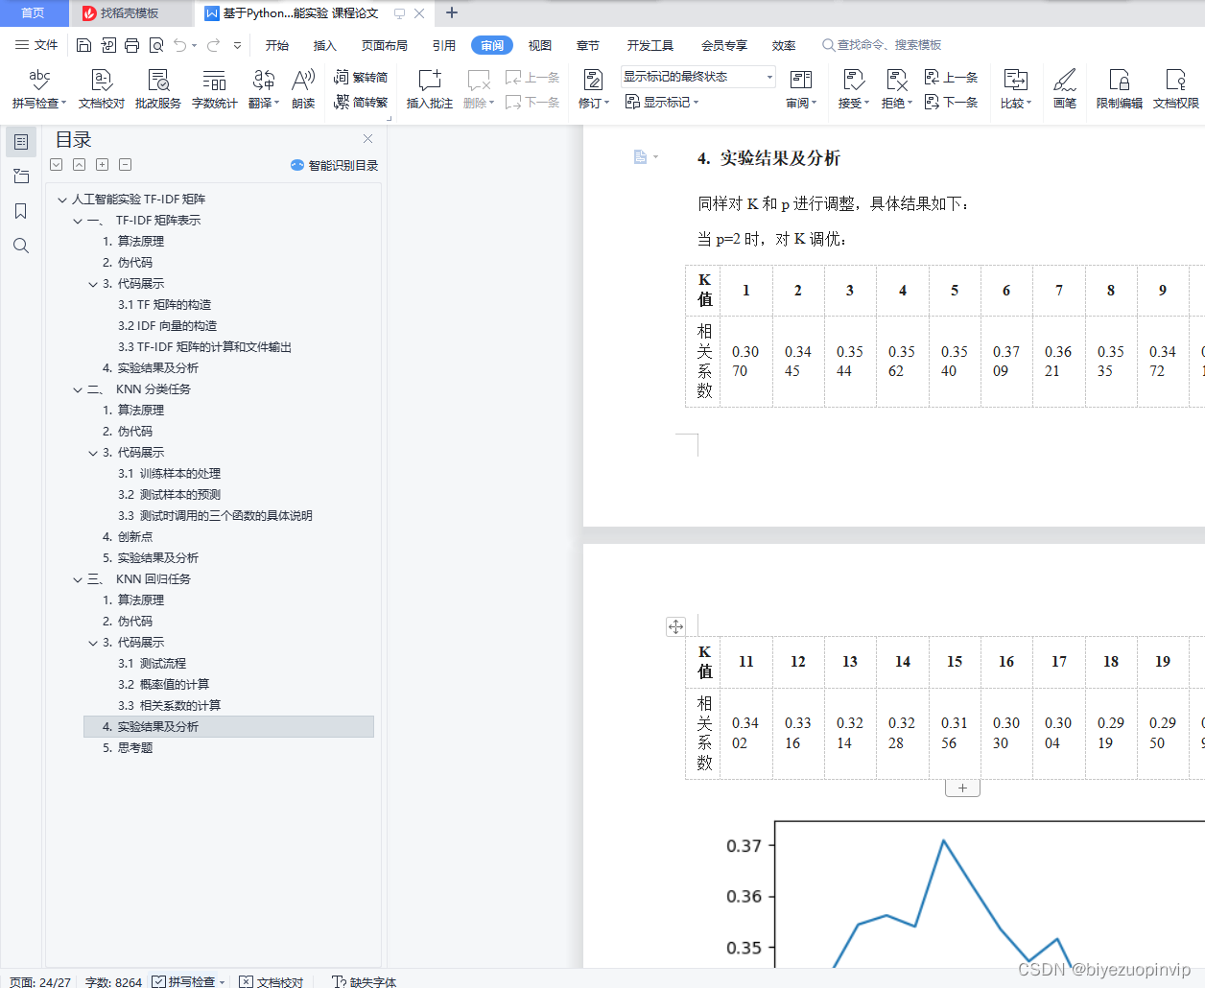Collapse the 二、KNN 分类任务 section

point(78,389)
